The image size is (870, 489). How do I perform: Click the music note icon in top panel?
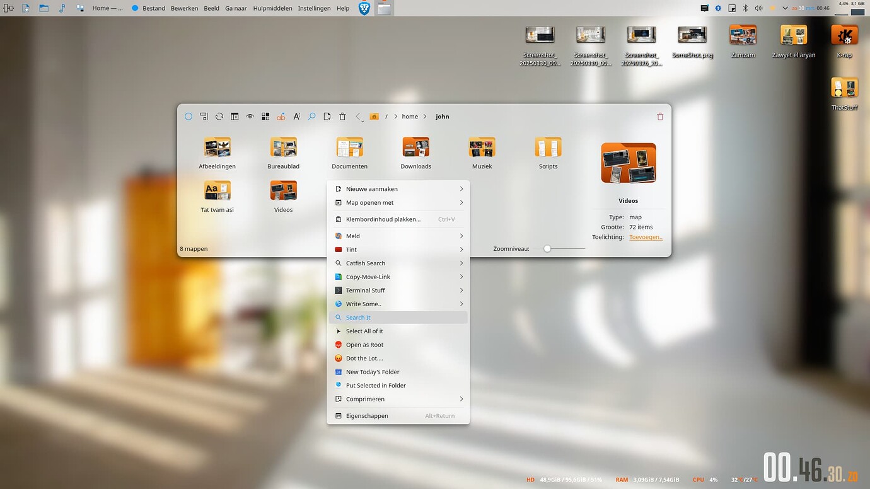tap(62, 8)
